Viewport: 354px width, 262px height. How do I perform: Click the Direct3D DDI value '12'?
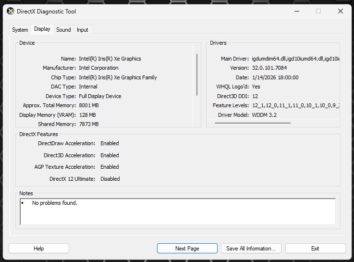[x=255, y=96]
